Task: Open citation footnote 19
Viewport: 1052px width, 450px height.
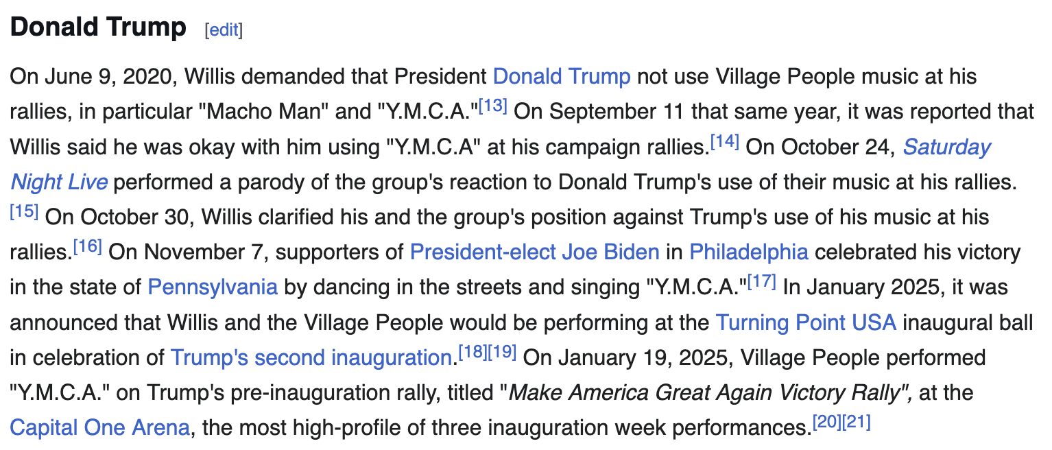Action: coord(502,353)
